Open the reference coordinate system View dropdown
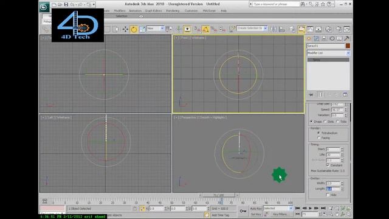This screenshot has width=389, height=219. point(156,29)
